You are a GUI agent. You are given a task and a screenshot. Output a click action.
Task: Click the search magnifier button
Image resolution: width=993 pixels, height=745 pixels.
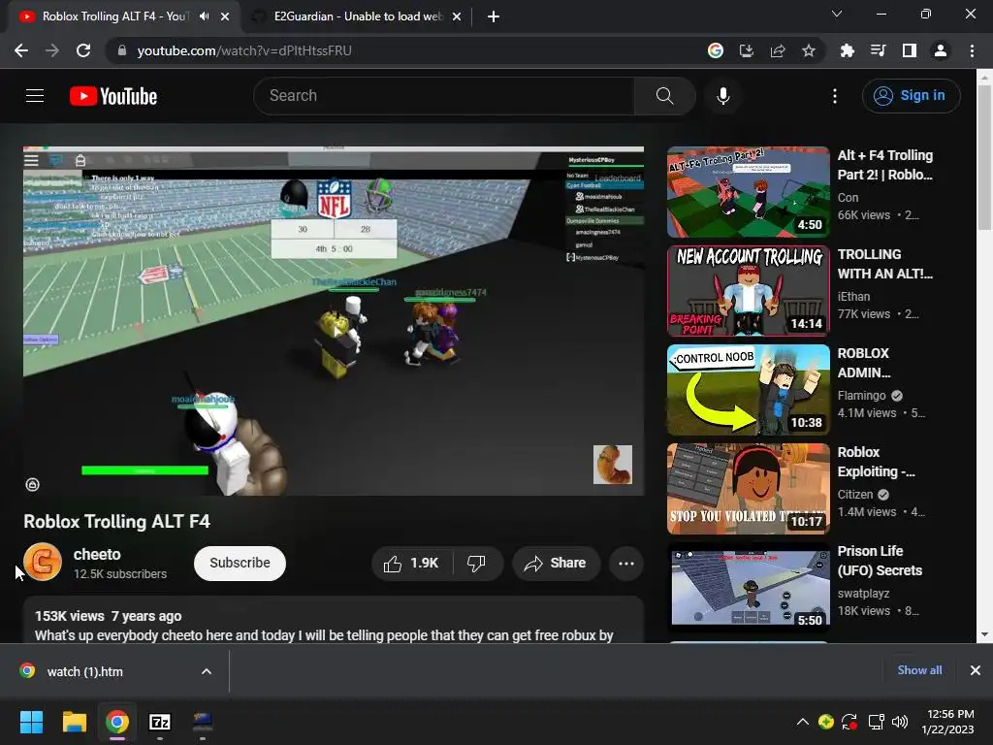(664, 96)
